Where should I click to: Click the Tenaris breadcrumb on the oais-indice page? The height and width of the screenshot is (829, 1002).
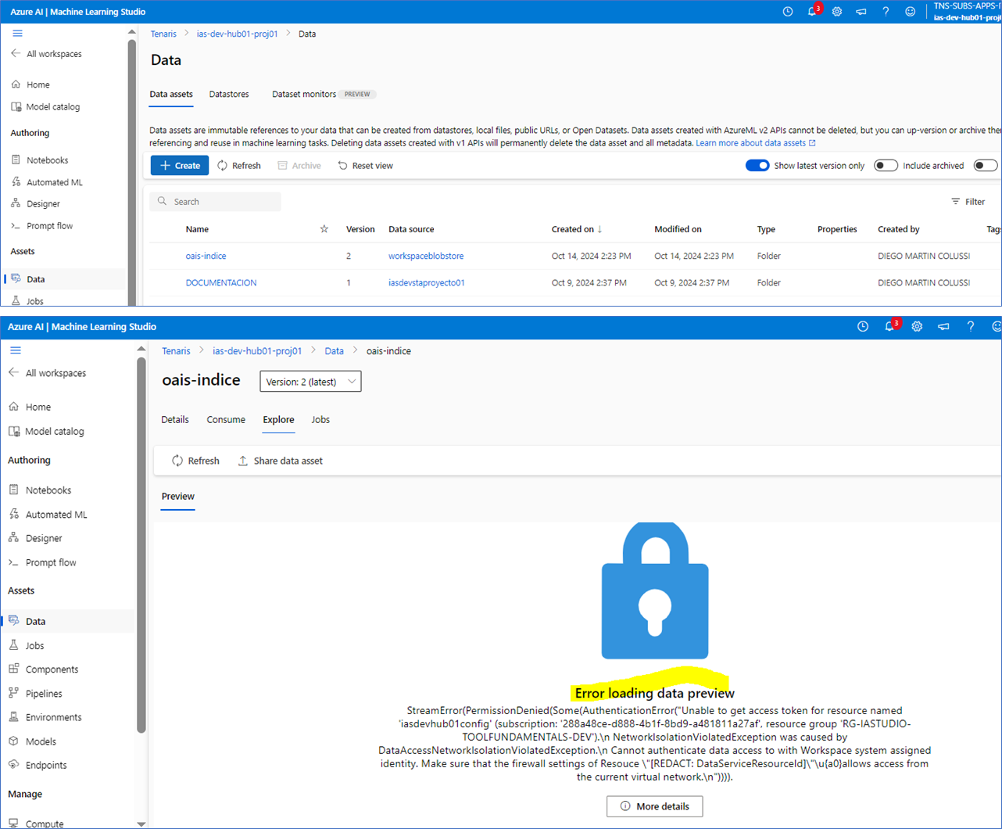[176, 351]
